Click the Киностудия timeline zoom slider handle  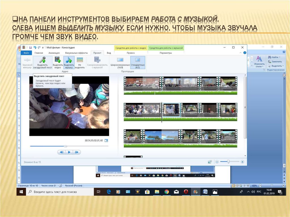click(229, 162)
